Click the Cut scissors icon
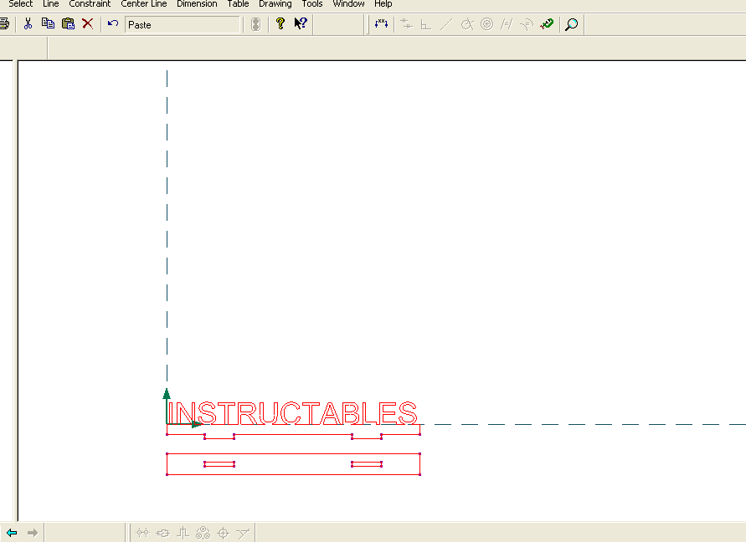This screenshot has height=542, width=746. 28,23
